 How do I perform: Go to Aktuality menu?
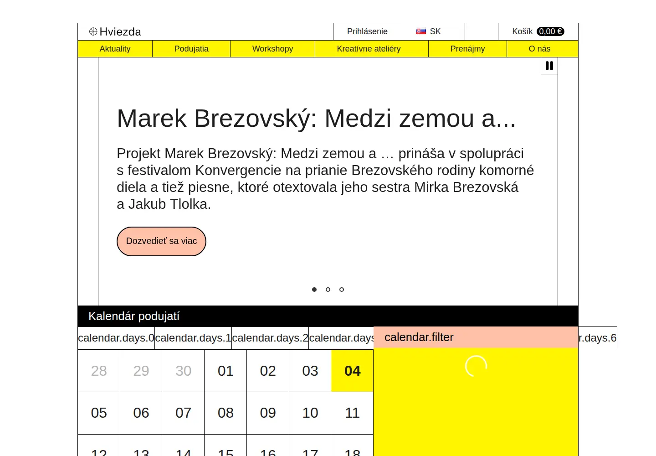pyautogui.click(x=115, y=49)
